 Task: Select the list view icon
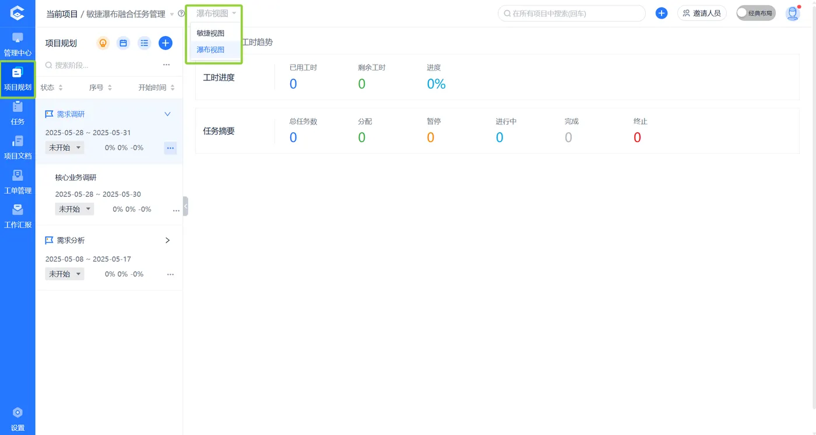[x=144, y=43]
